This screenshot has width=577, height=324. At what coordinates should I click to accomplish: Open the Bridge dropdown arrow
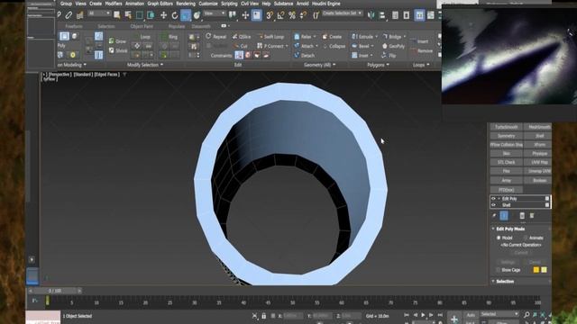(405, 36)
